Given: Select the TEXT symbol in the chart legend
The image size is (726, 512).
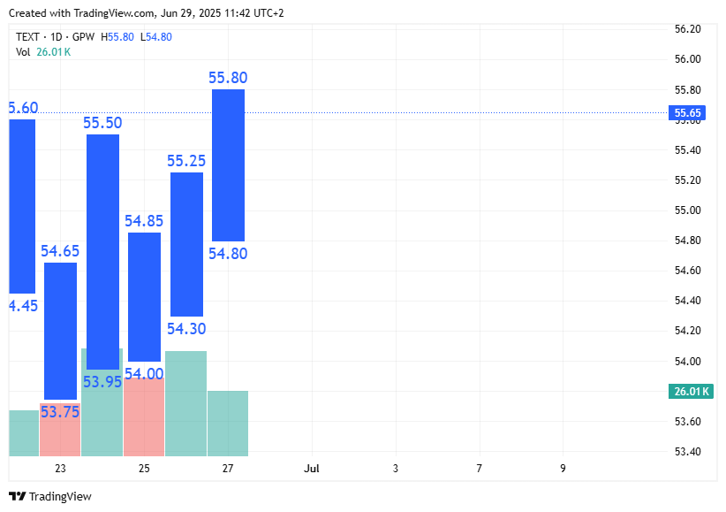Looking at the screenshot, I should point(26,37).
